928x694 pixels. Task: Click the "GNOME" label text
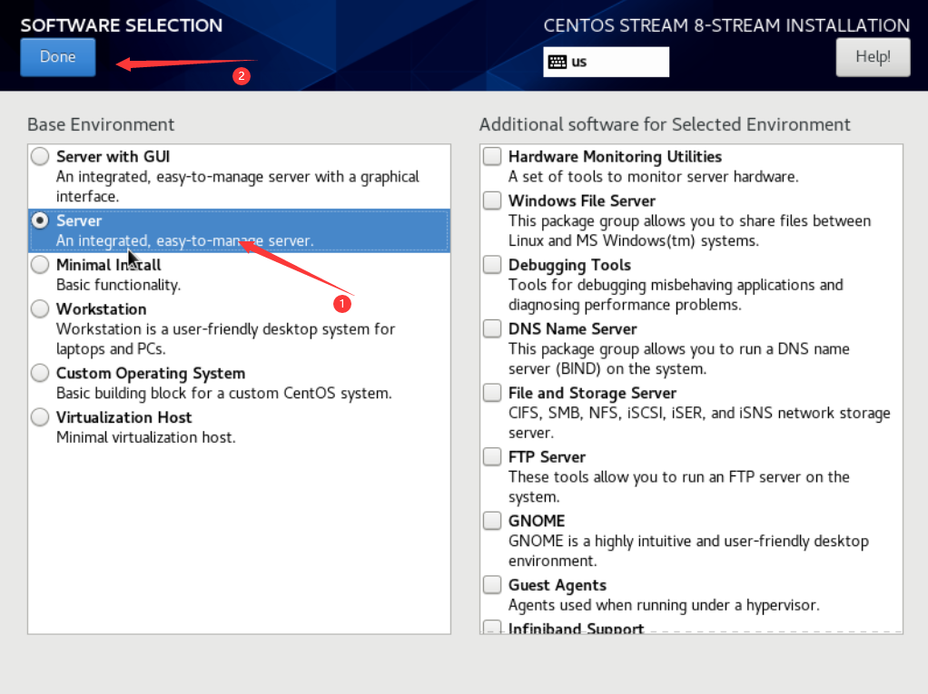(x=537, y=521)
